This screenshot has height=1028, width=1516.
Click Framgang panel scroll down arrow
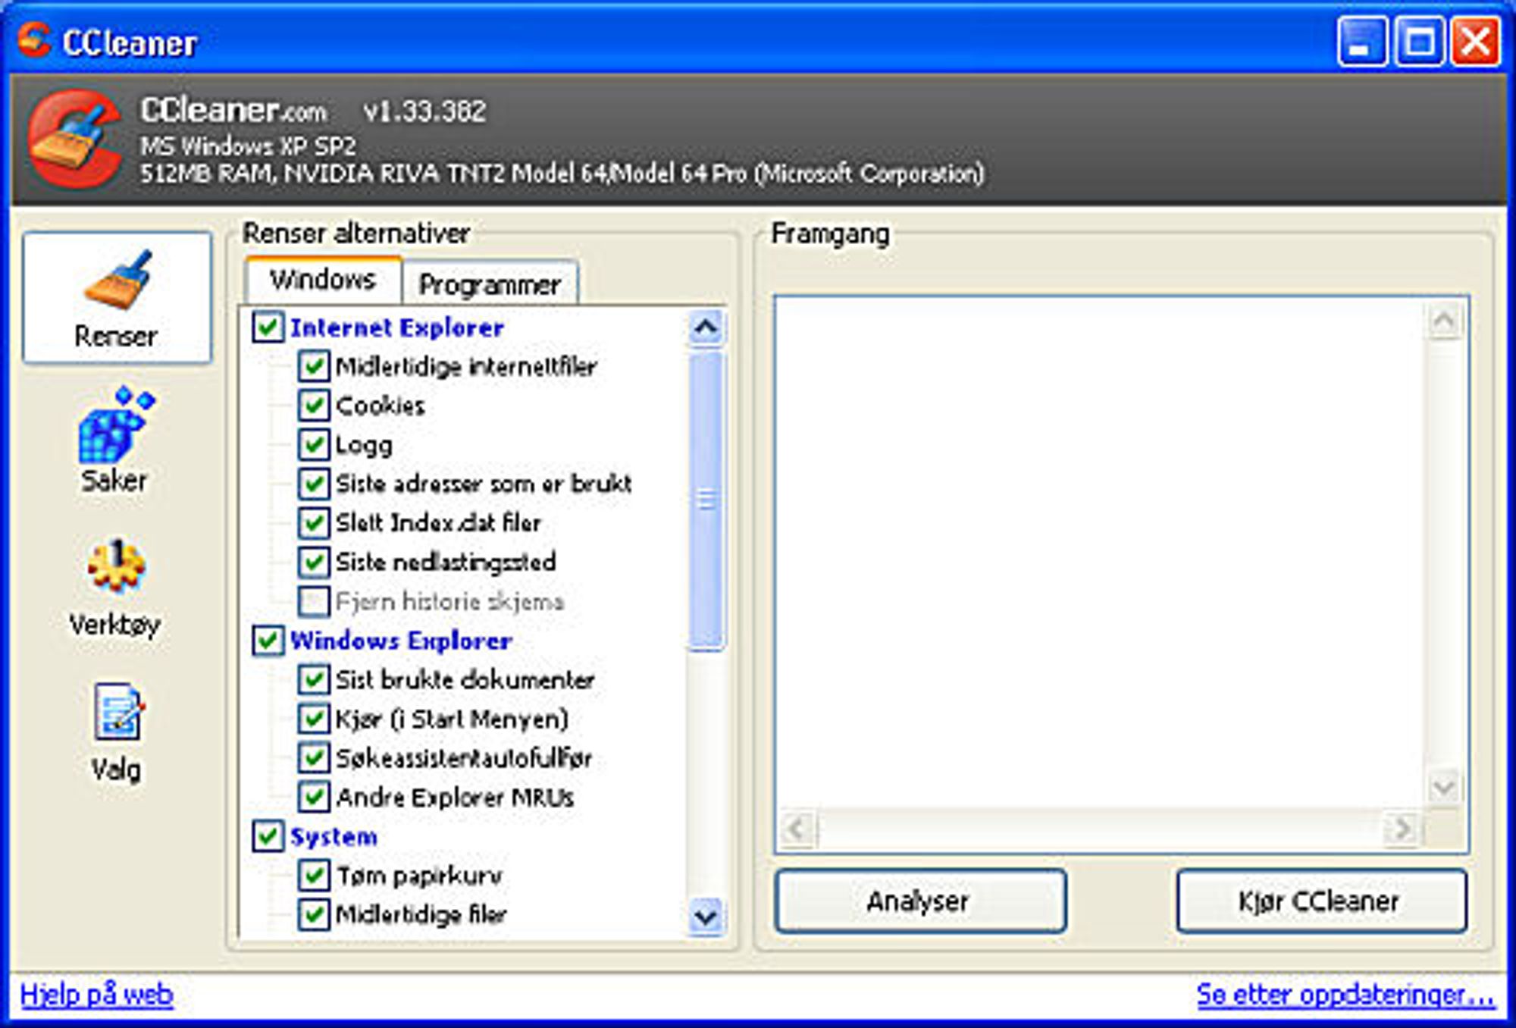pos(1443,788)
